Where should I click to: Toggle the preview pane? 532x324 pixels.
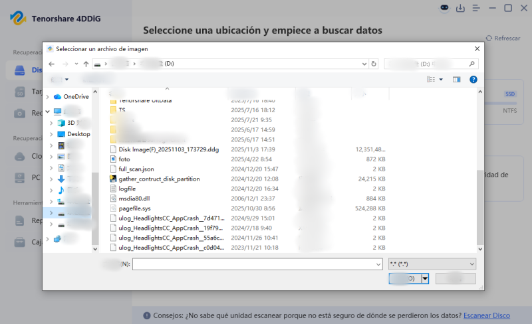[456, 79]
